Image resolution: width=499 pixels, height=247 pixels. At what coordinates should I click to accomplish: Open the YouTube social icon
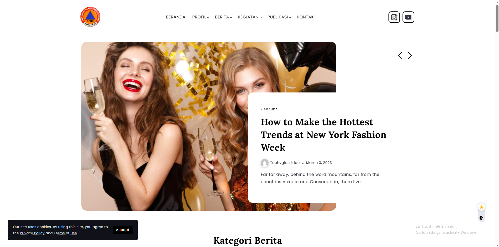point(408,17)
